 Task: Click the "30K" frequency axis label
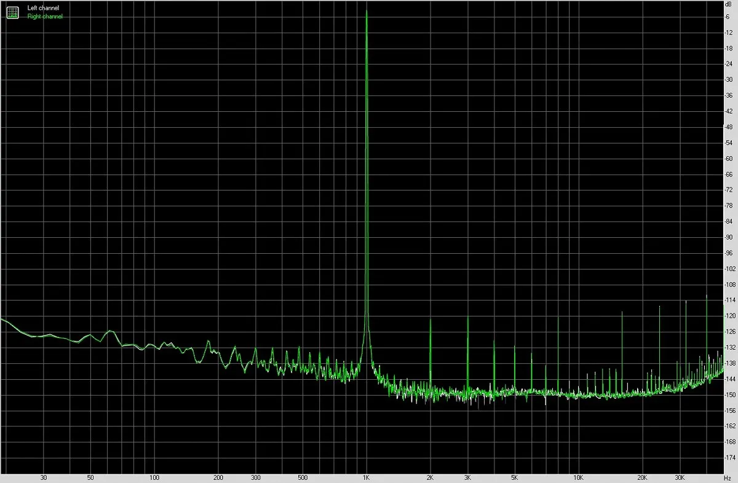pyautogui.click(x=680, y=477)
